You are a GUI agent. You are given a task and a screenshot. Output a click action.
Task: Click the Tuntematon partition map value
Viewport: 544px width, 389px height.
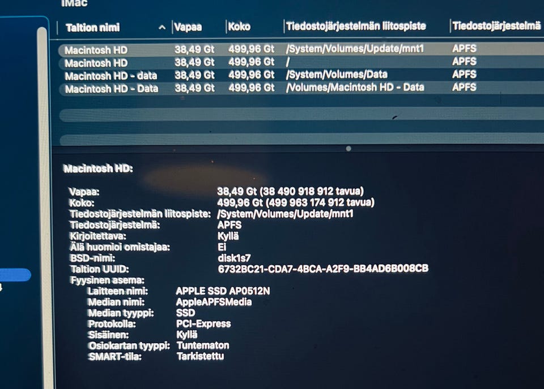[x=203, y=345]
